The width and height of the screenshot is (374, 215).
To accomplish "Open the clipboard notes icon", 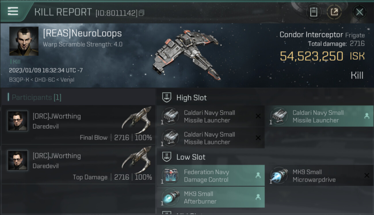I will tap(314, 12).
